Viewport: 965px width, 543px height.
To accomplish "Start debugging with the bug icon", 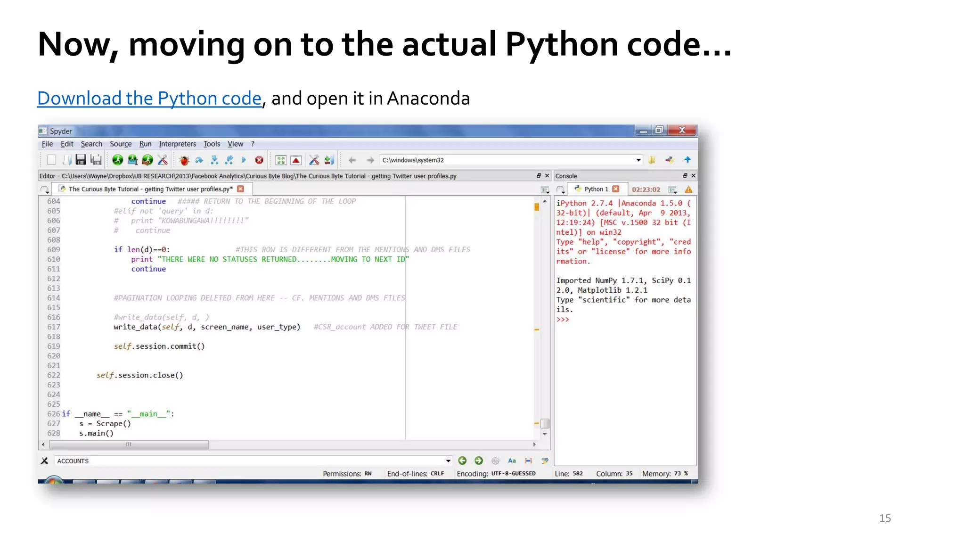I will coord(184,160).
